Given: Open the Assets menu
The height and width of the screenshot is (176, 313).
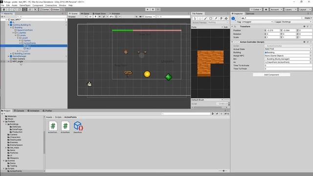Looking at the screenshot, I should point(15,5).
